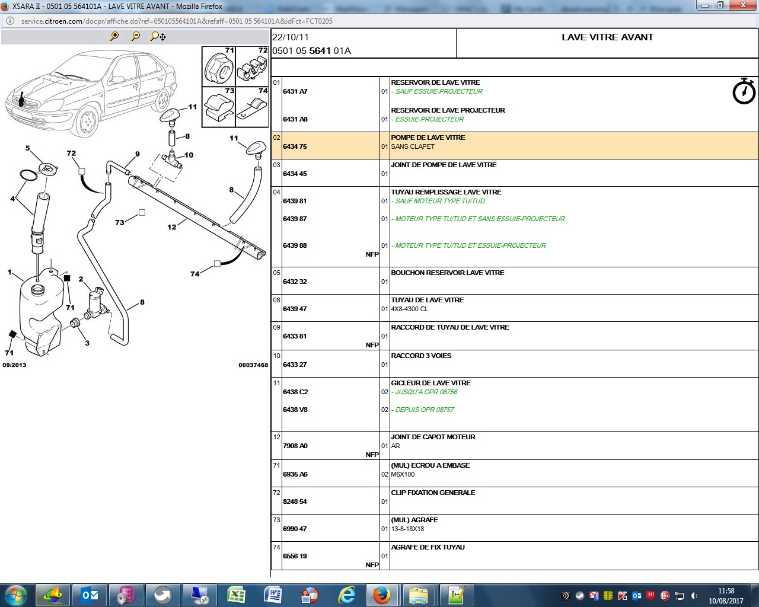Click callout 2 pump label on diagram
Screen dimensions: 759x607
tap(81, 279)
